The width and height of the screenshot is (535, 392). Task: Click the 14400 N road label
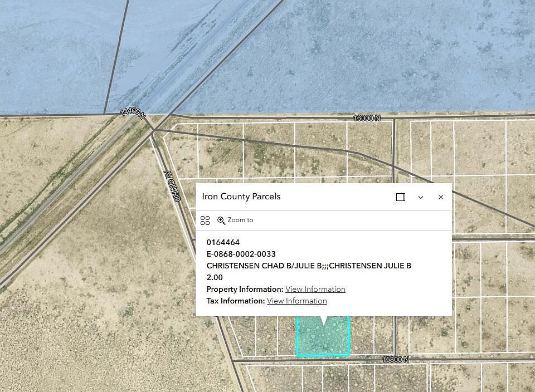[133, 112]
